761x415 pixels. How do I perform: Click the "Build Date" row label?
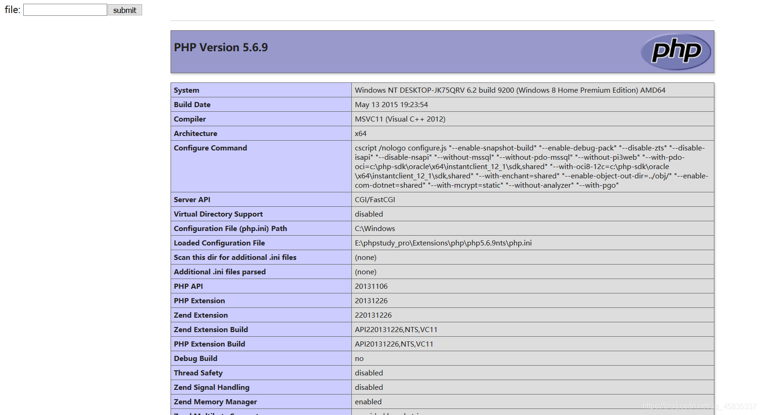[192, 105]
